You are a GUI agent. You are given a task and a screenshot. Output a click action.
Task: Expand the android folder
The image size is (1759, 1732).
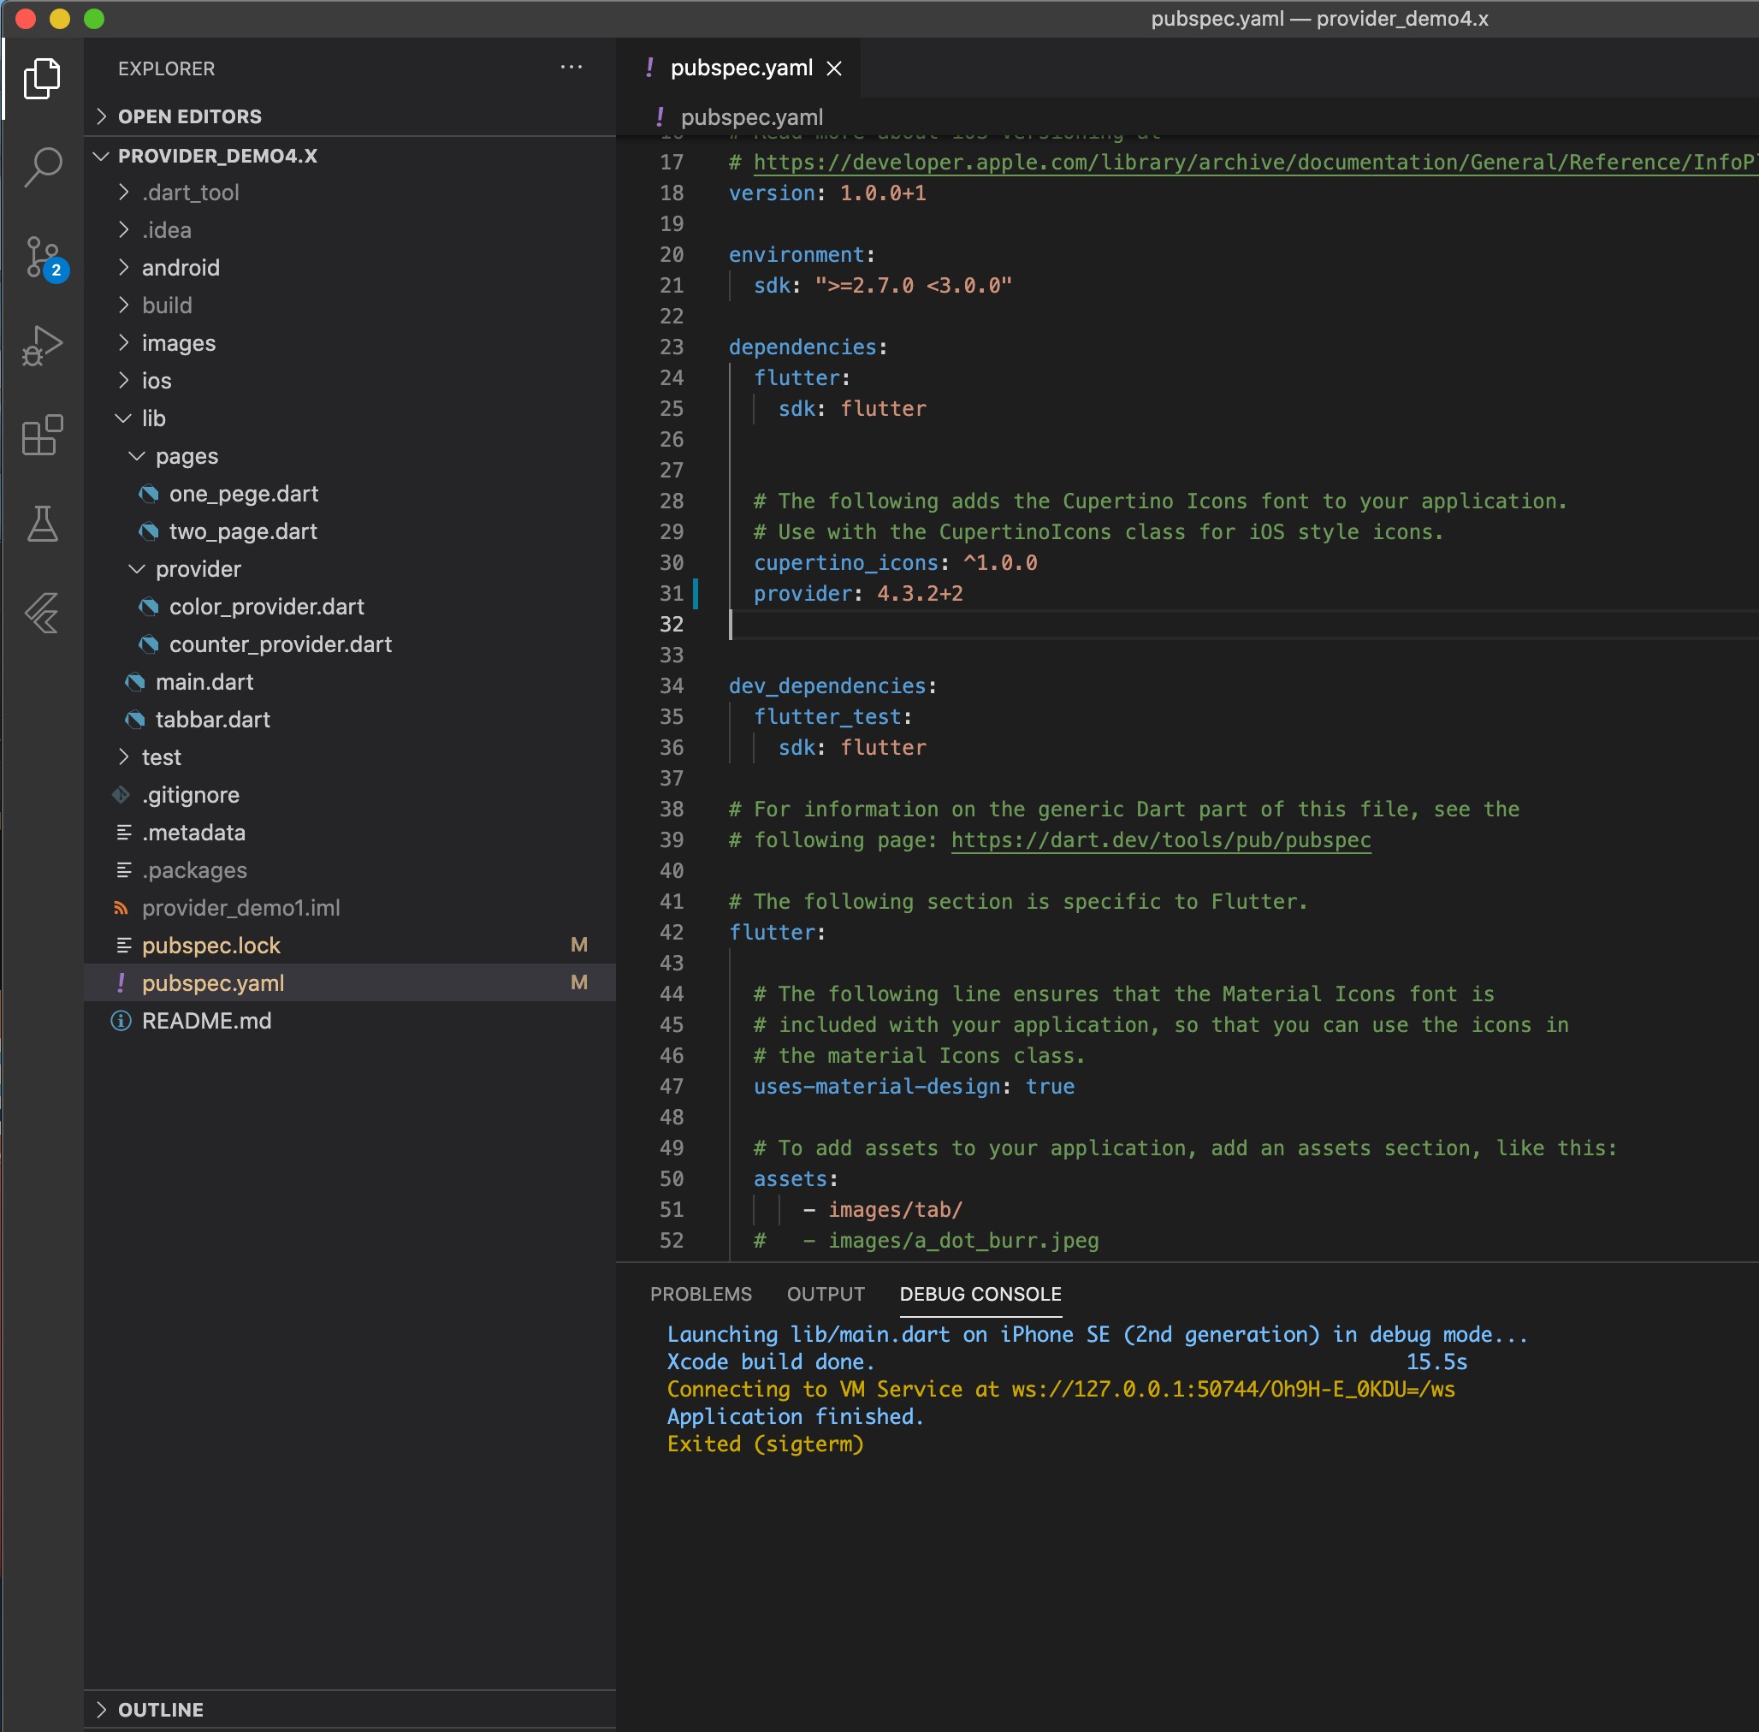[180, 268]
